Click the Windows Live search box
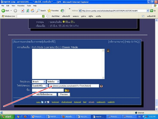Screen dimensions: 158x119 click(29, 16)
